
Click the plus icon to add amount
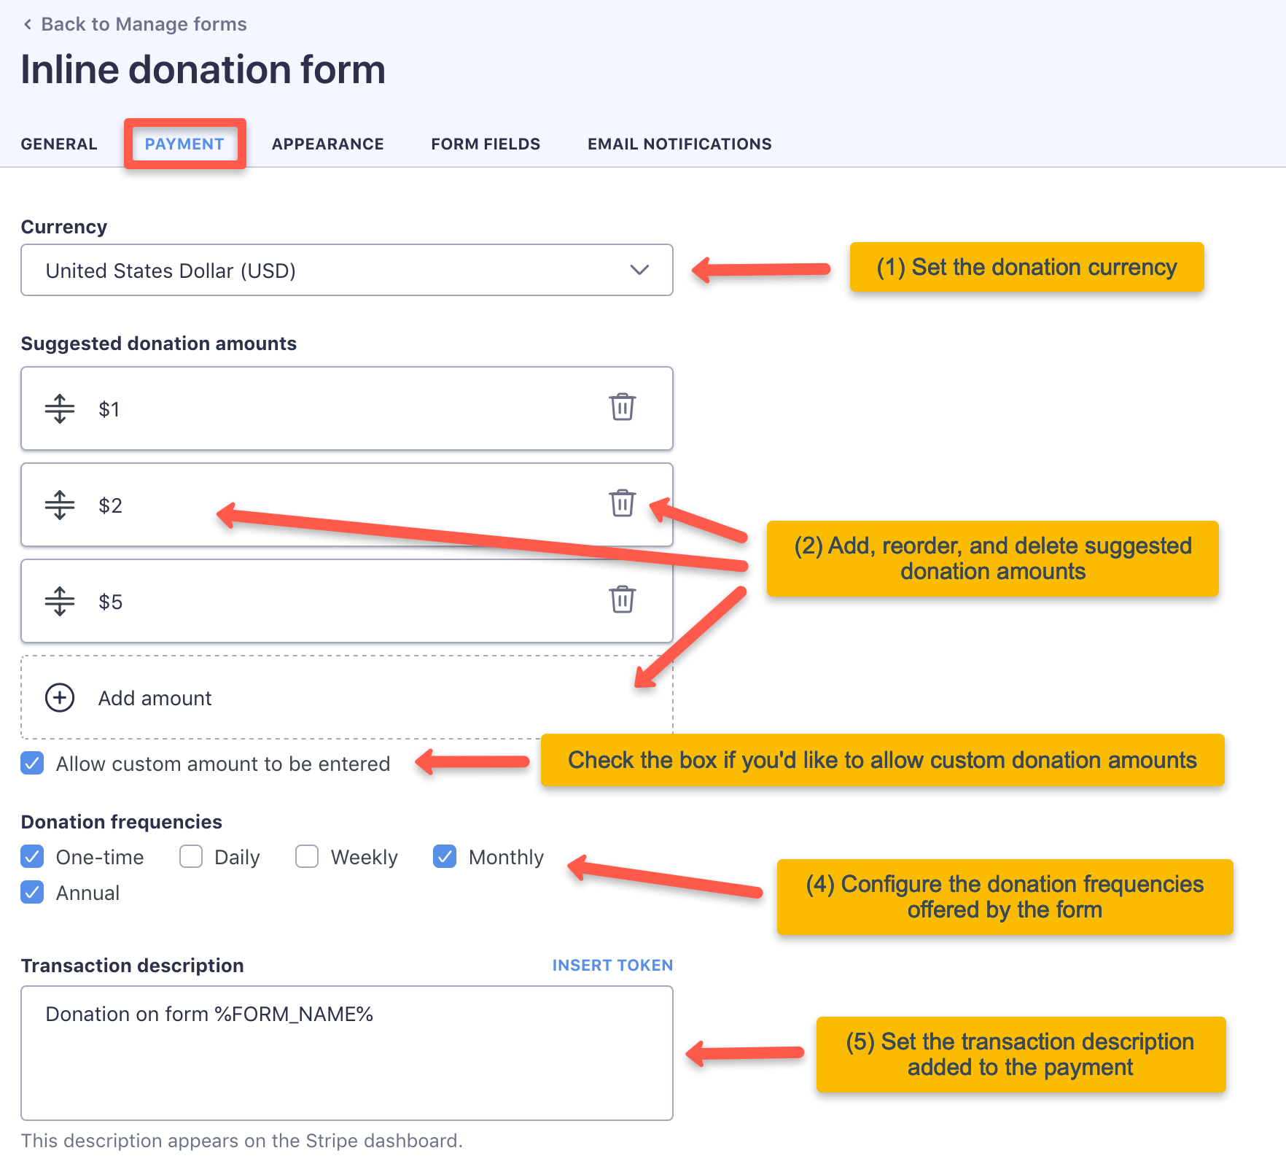tap(58, 697)
